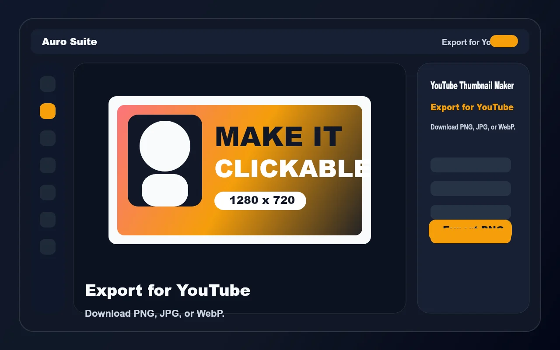Click the 'YouTube Thumbnail Maker' panel title

472,86
